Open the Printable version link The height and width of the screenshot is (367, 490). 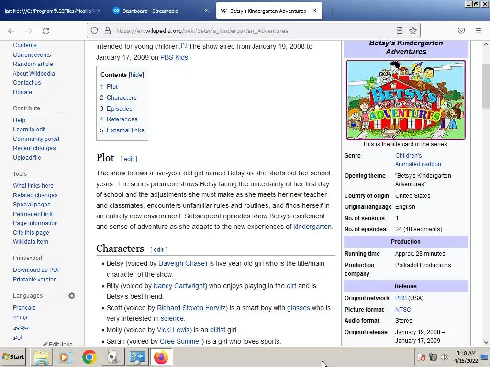point(35,279)
